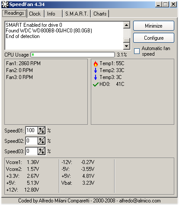
Task: Click the alfredo@almico.com email in status bar
Action: point(140,201)
